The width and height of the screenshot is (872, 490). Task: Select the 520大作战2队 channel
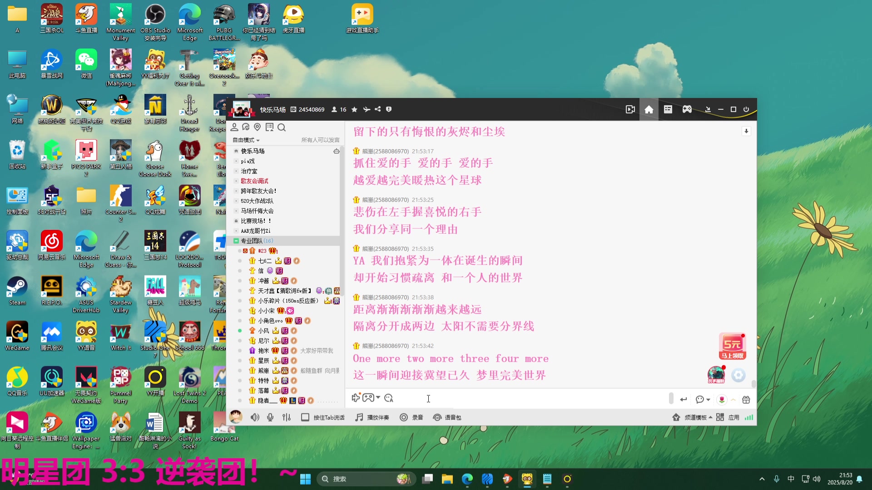257,201
